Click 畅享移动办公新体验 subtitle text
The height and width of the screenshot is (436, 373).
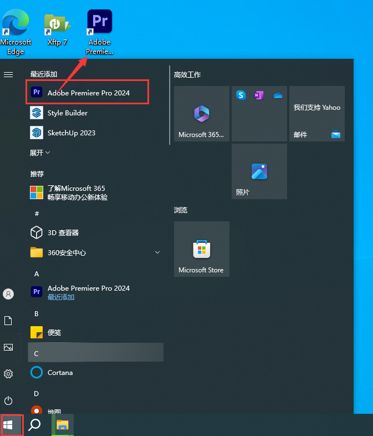point(78,197)
